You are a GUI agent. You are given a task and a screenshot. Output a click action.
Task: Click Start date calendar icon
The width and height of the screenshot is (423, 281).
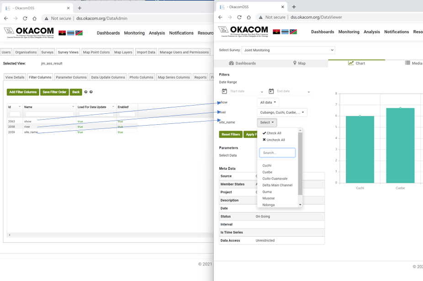[224, 91]
